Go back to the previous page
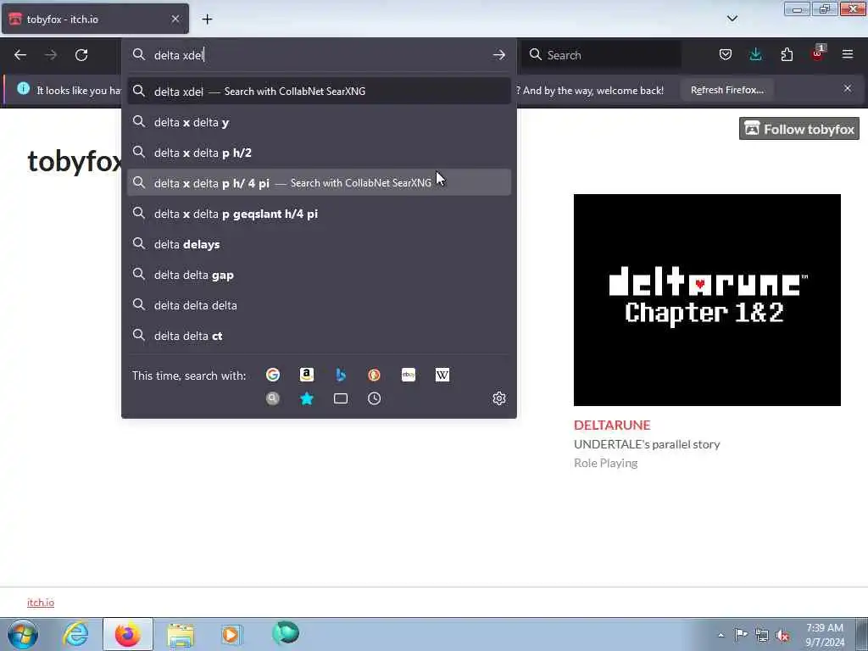 [20, 55]
